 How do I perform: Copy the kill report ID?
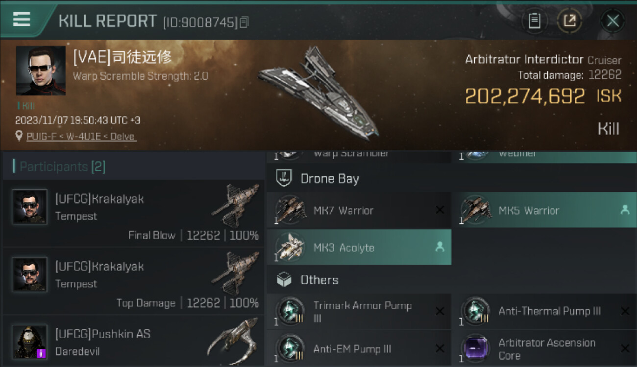[x=245, y=22]
